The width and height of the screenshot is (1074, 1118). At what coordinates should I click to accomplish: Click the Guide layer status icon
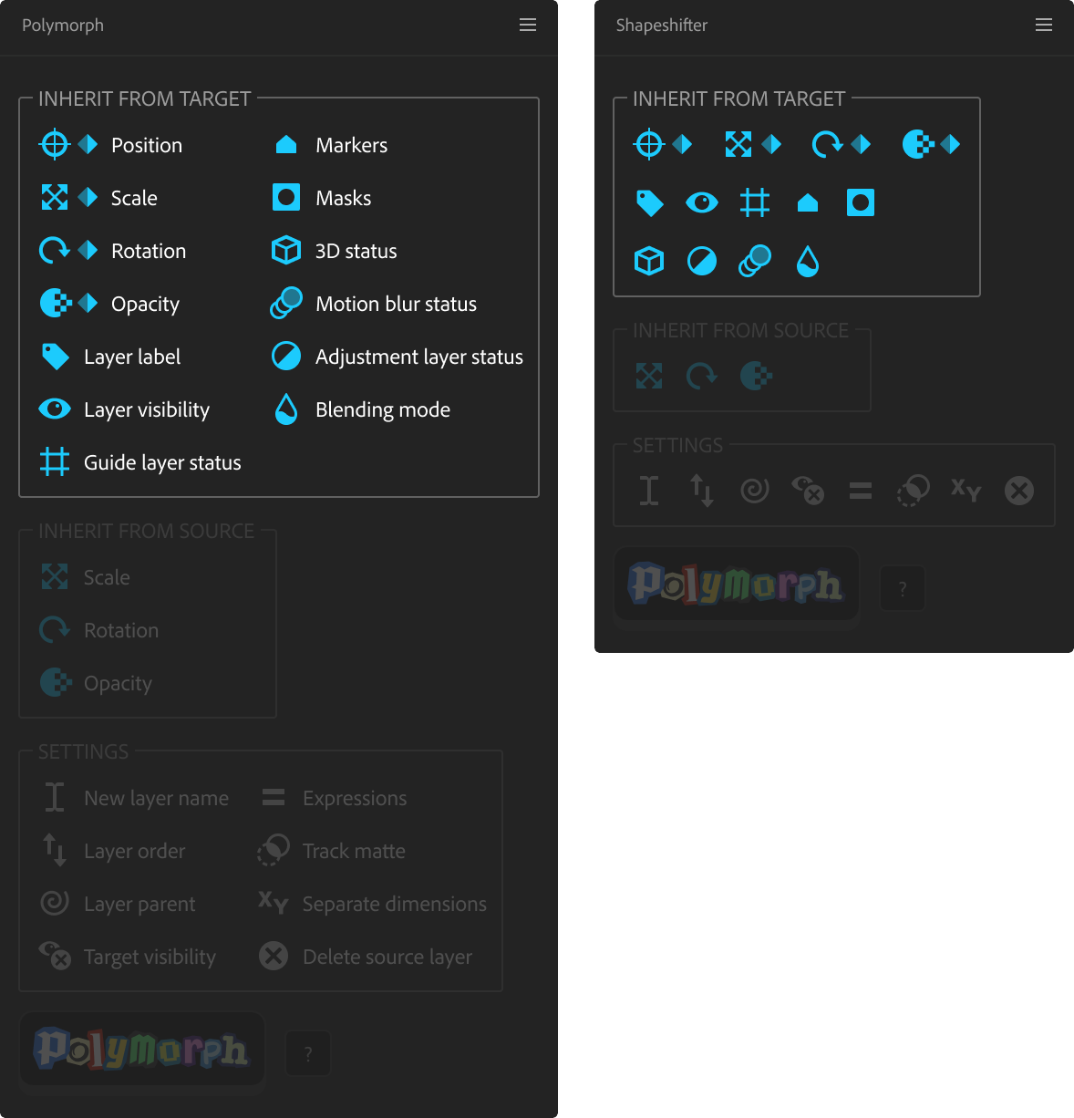(54, 462)
